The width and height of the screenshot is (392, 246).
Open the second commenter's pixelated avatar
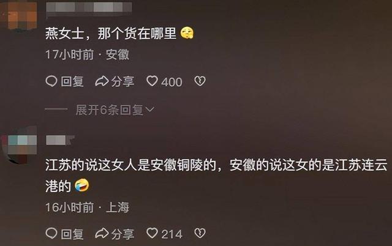[x=19, y=146]
